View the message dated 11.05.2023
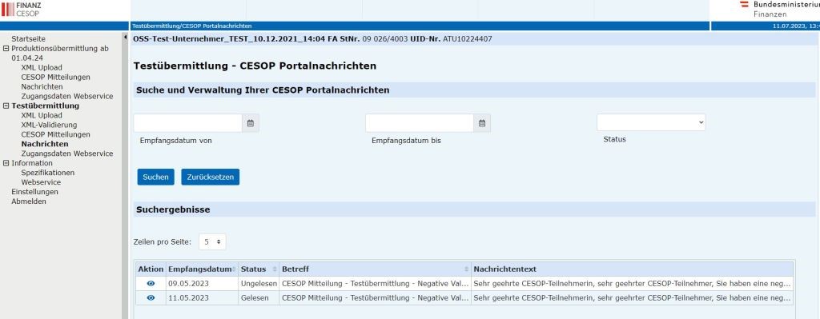Screen dimensions: 820x319 [151, 297]
